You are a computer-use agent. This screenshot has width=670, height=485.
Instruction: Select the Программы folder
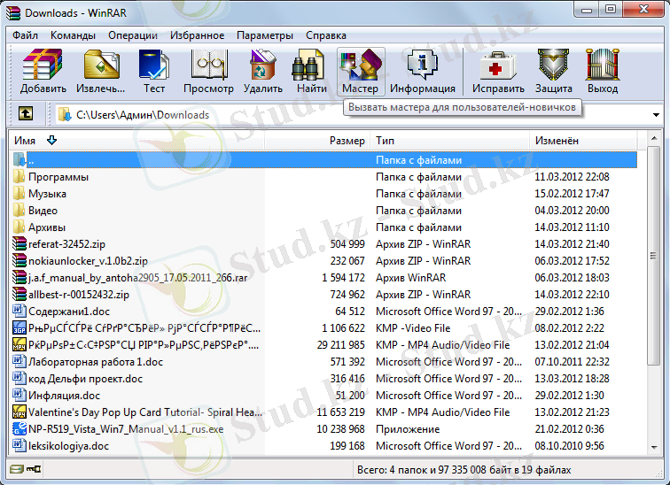[x=58, y=177]
